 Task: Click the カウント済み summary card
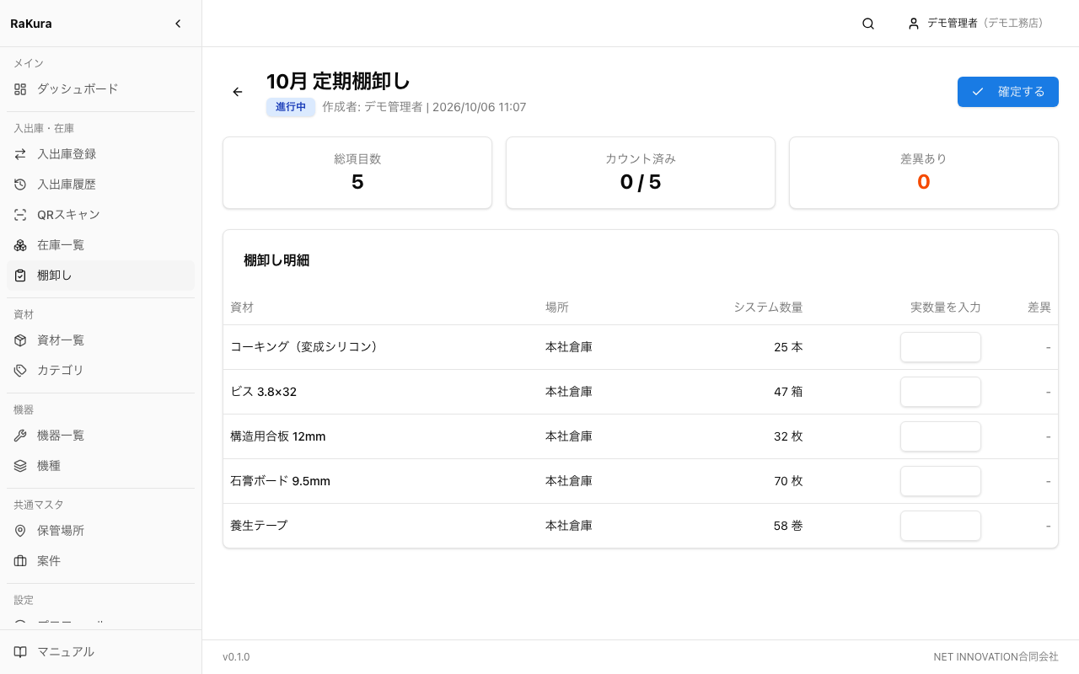tap(641, 173)
